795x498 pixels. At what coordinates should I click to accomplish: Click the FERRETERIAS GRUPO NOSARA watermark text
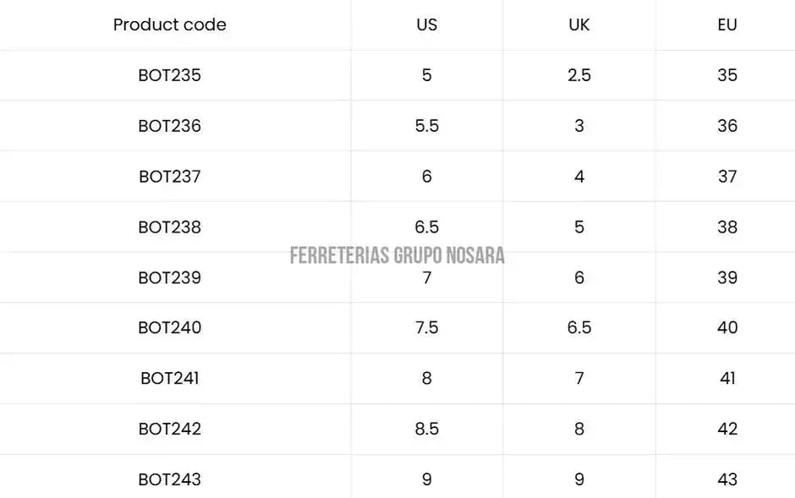click(x=397, y=255)
